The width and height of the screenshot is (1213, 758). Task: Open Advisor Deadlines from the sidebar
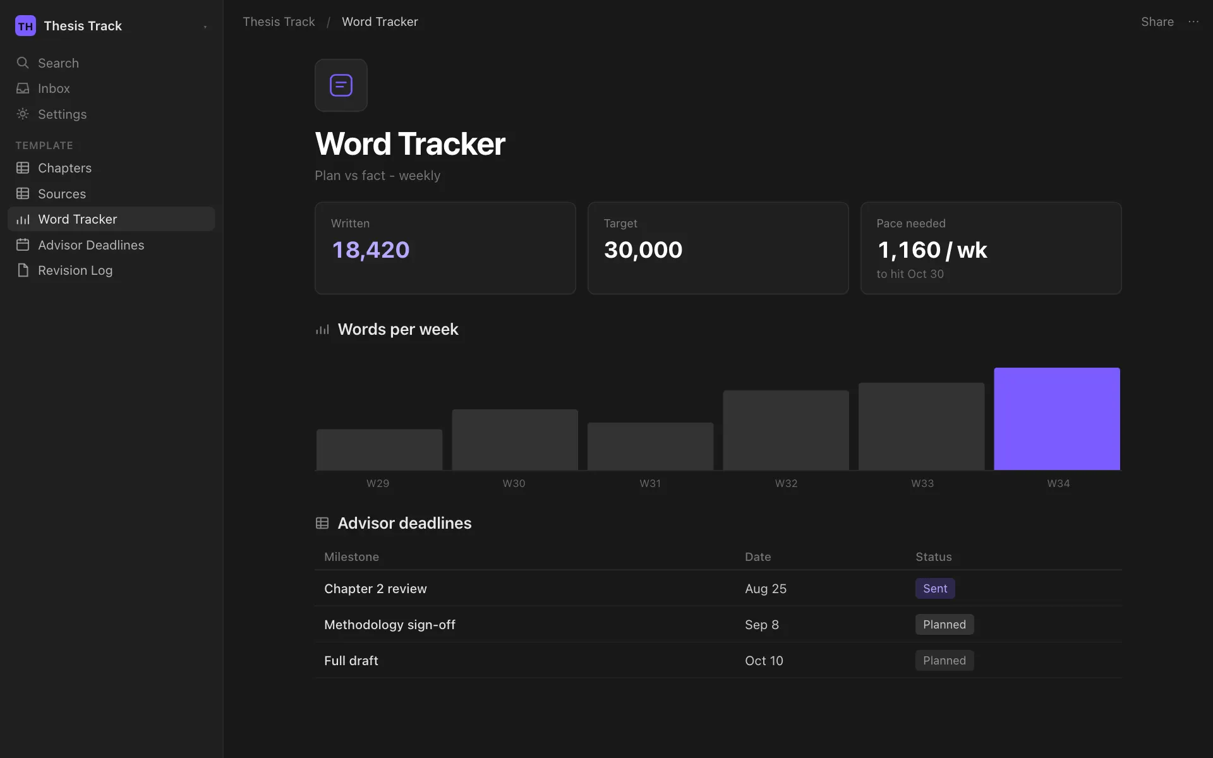111,245
